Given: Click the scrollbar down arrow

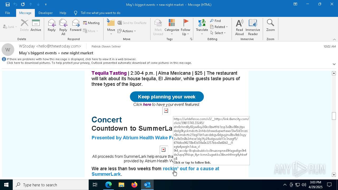Looking at the screenshot, I should [334, 175].
